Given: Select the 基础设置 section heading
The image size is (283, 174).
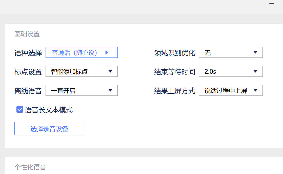Looking at the screenshot, I should [x=27, y=34].
